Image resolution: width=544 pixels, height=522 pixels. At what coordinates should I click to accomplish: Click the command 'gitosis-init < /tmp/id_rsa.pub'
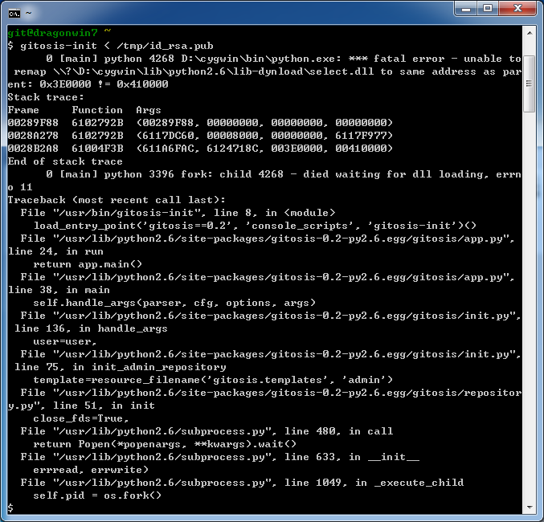tap(117, 46)
